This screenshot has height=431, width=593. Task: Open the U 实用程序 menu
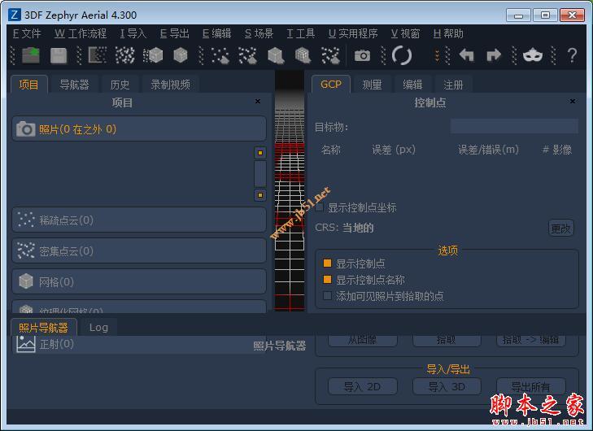tap(353, 33)
